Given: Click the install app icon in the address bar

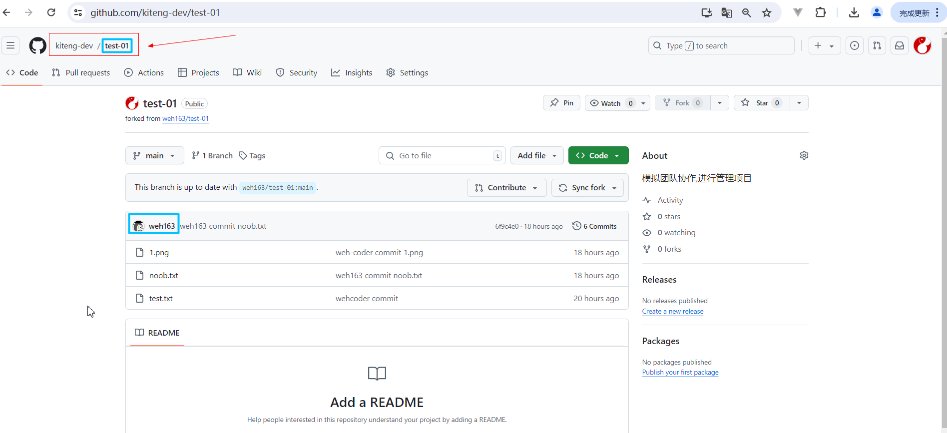Looking at the screenshot, I should (707, 12).
